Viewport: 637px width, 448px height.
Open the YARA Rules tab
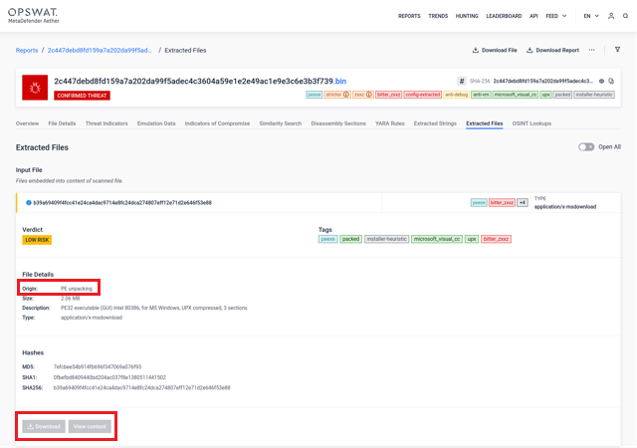[389, 123]
